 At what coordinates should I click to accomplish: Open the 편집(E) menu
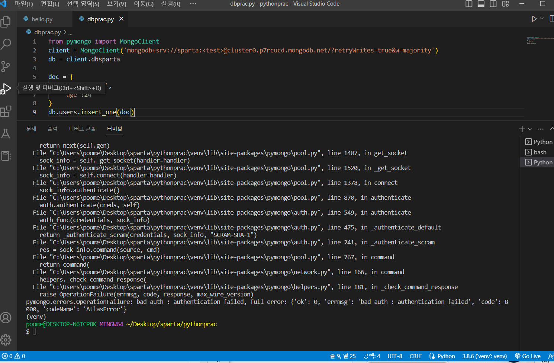50,4
